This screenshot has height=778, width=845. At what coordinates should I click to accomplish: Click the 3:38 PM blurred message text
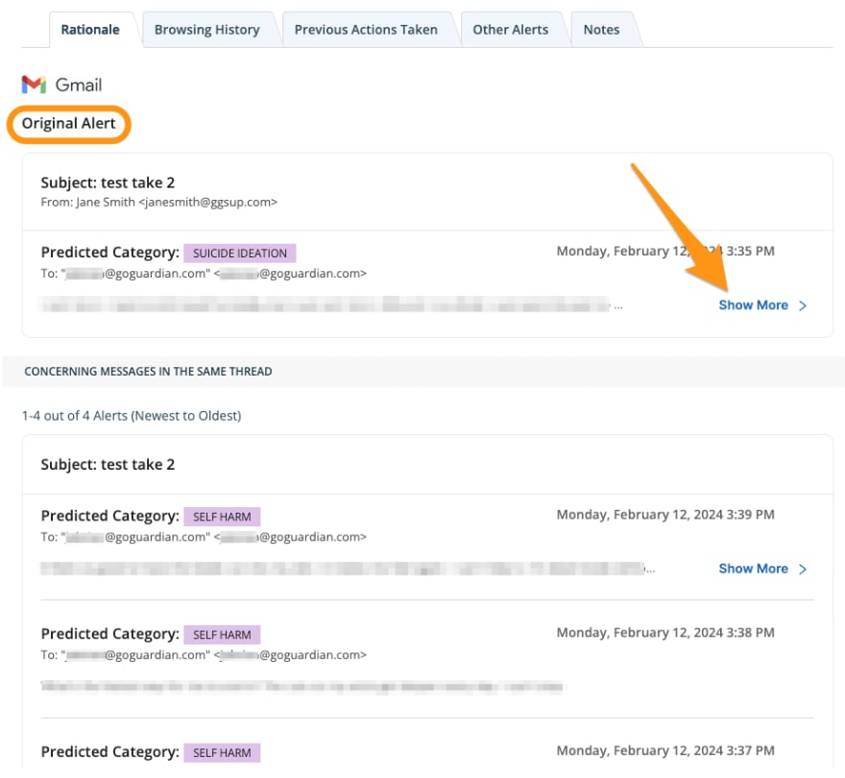(x=302, y=687)
